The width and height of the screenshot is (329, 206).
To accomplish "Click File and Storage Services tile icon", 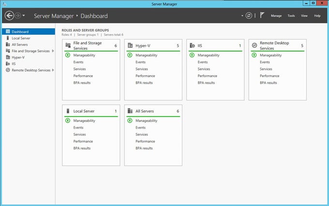I will click(x=68, y=45).
